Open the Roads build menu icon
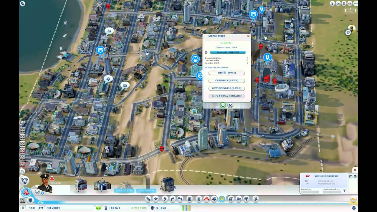This screenshot has height=212, width=377. click(x=148, y=199)
